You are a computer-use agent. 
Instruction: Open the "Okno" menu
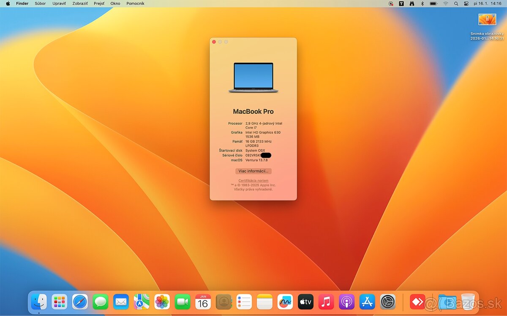pyautogui.click(x=115, y=3)
